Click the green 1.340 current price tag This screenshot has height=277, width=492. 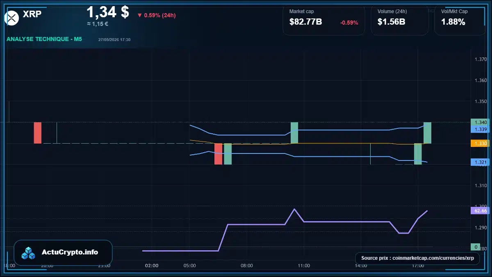480,122
